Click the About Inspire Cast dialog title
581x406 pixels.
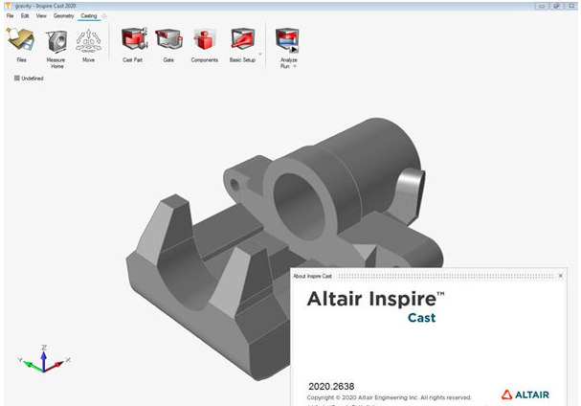[312, 276]
